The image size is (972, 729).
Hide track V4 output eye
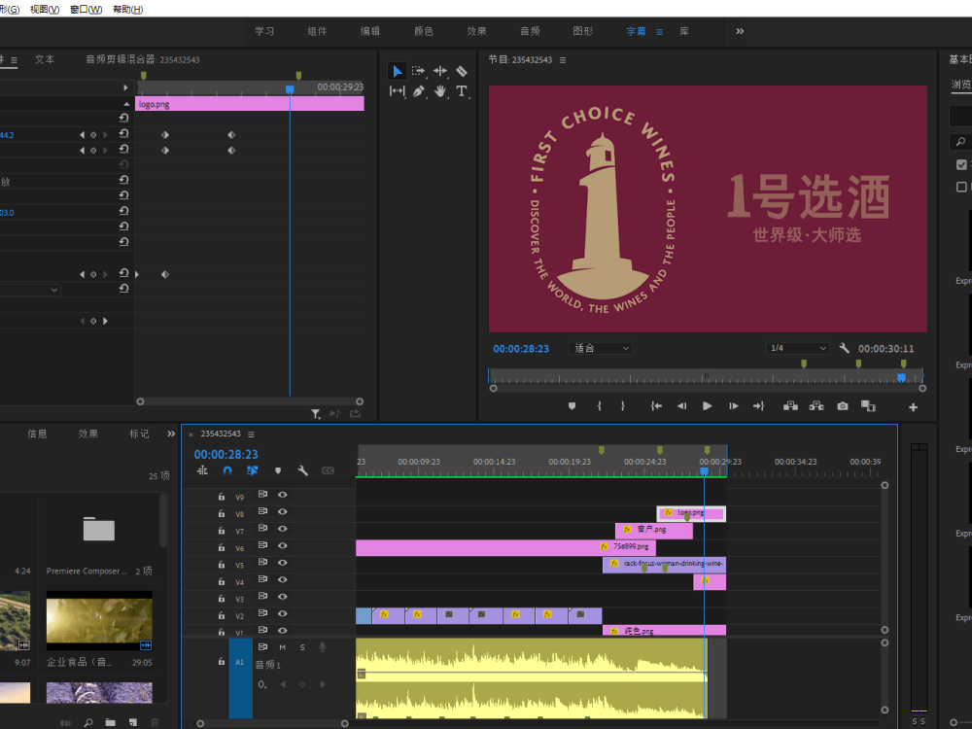click(283, 579)
